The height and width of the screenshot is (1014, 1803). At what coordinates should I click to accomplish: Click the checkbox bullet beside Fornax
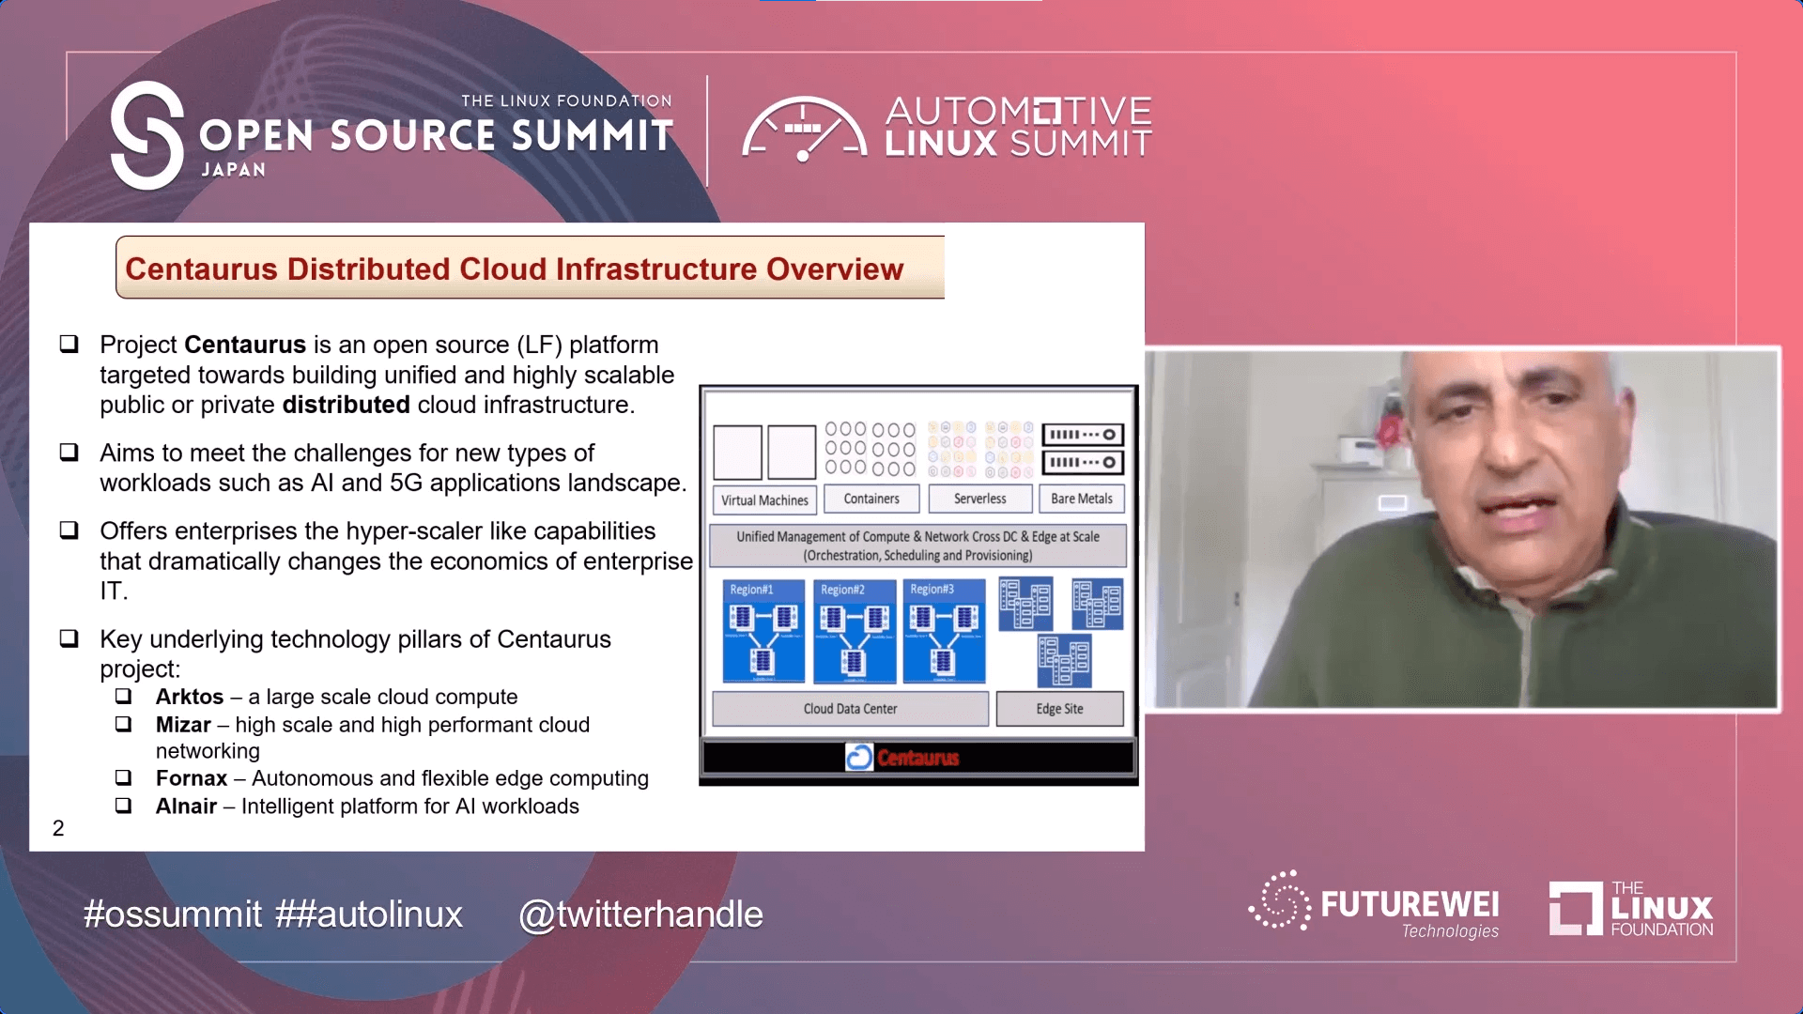(123, 777)
